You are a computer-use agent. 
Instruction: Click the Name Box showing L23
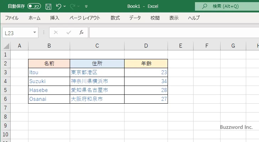click(17, 33)
